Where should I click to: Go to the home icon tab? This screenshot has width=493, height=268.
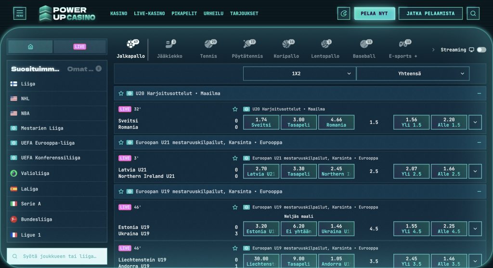[x=30, y=47]
